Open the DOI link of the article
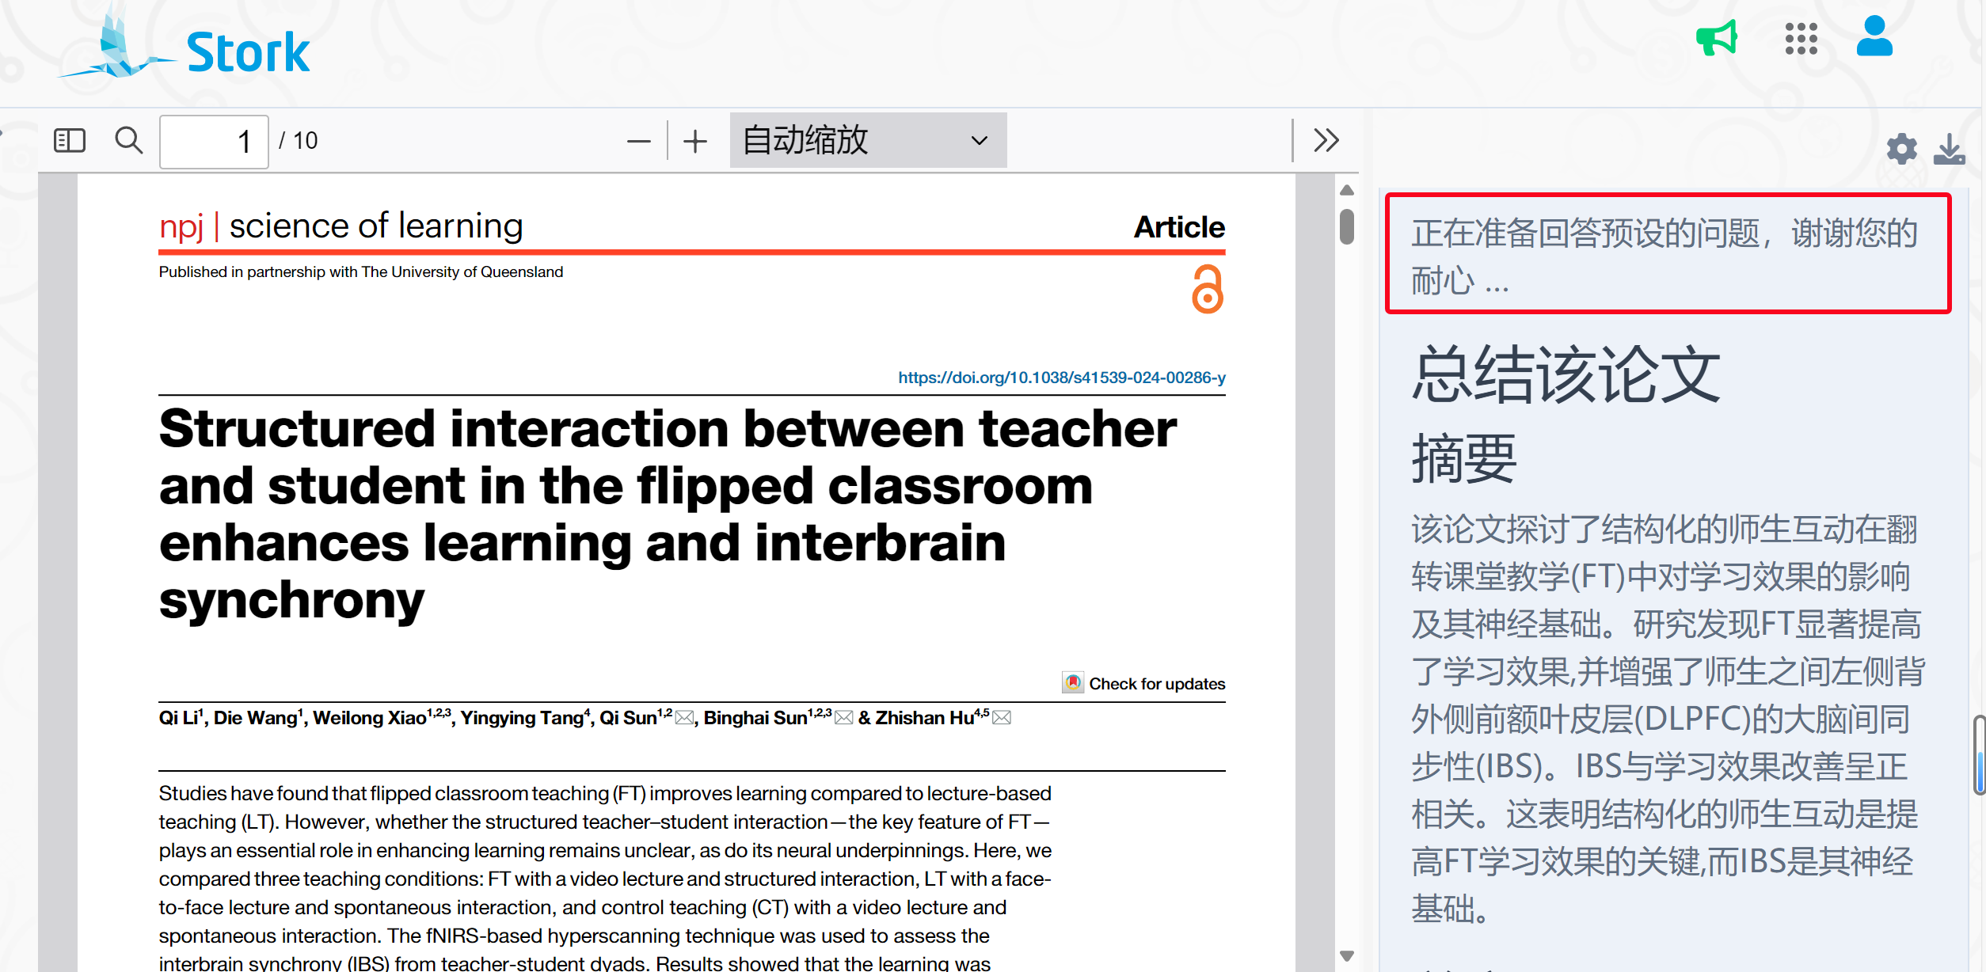The height and width of the screenshot is (972, 1986). coord(1061,378)
